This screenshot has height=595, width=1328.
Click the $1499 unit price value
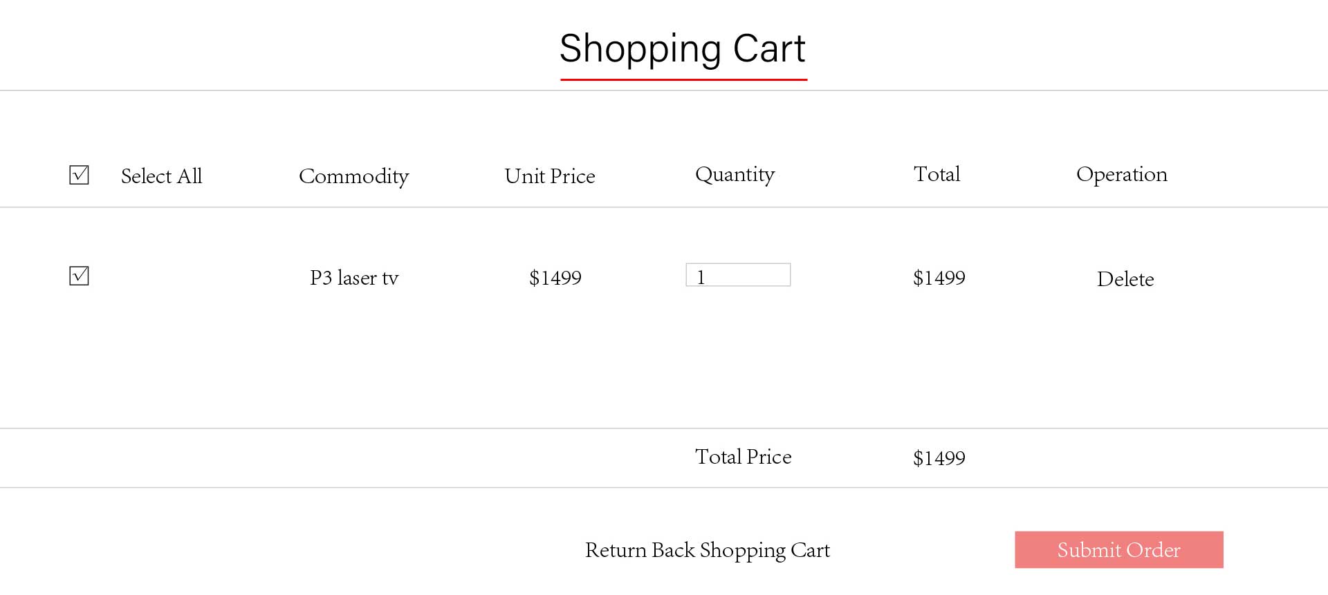(x=555, y=278)
